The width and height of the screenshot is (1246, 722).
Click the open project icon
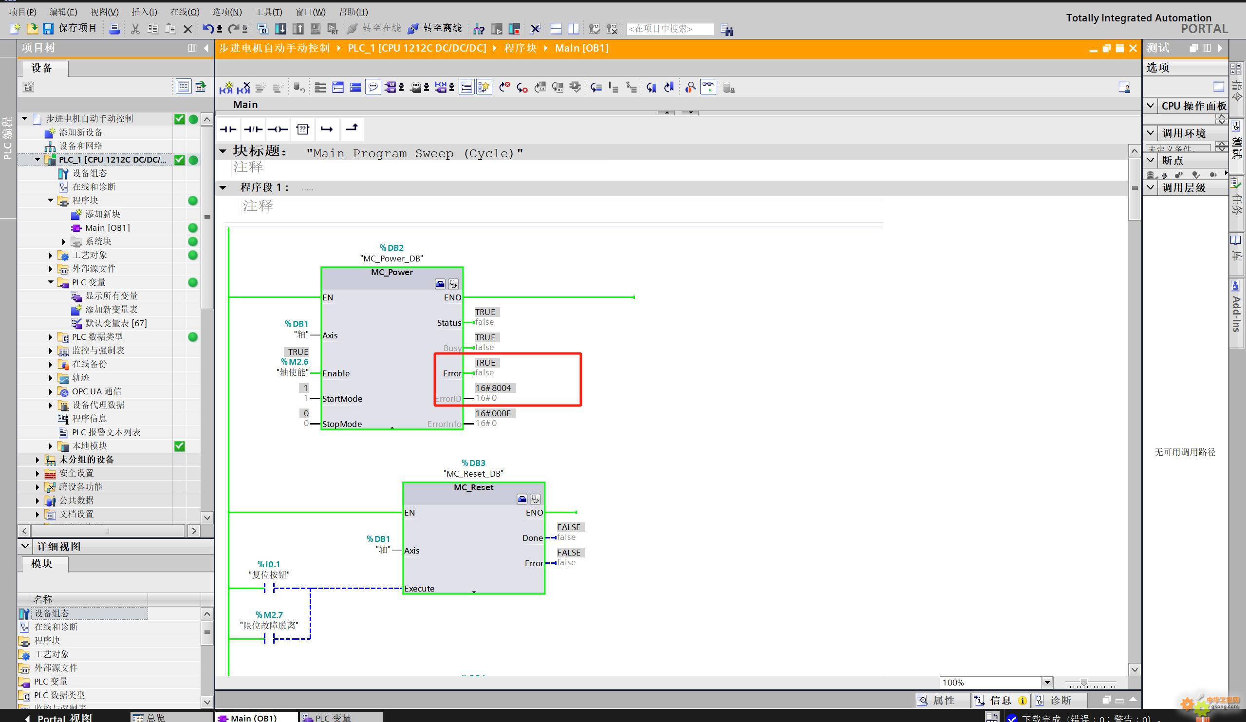coord(32,29)
